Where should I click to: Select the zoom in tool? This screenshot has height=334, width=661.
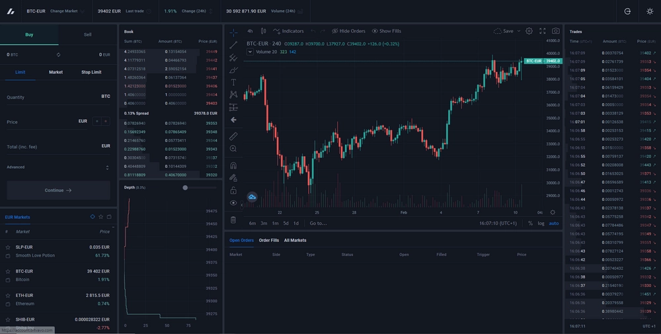point(233,148)
